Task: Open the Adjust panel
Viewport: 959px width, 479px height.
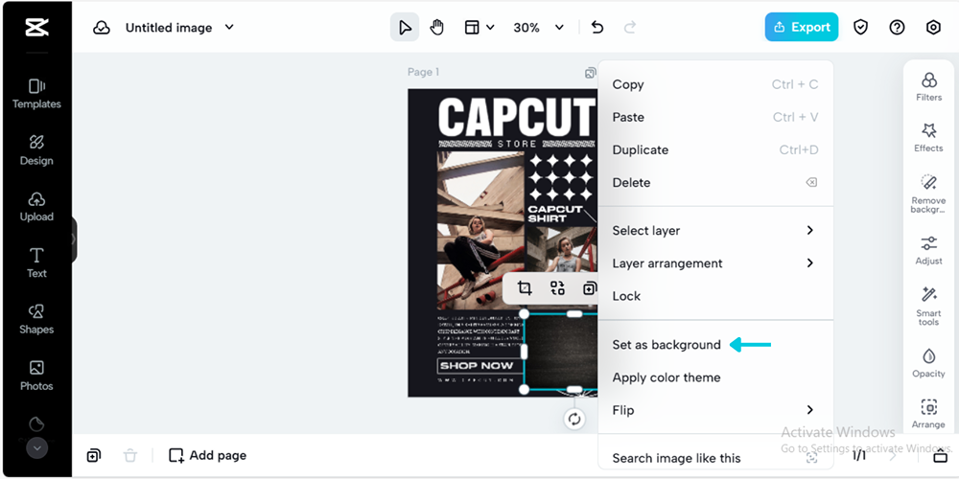Action: click(928, 250)
